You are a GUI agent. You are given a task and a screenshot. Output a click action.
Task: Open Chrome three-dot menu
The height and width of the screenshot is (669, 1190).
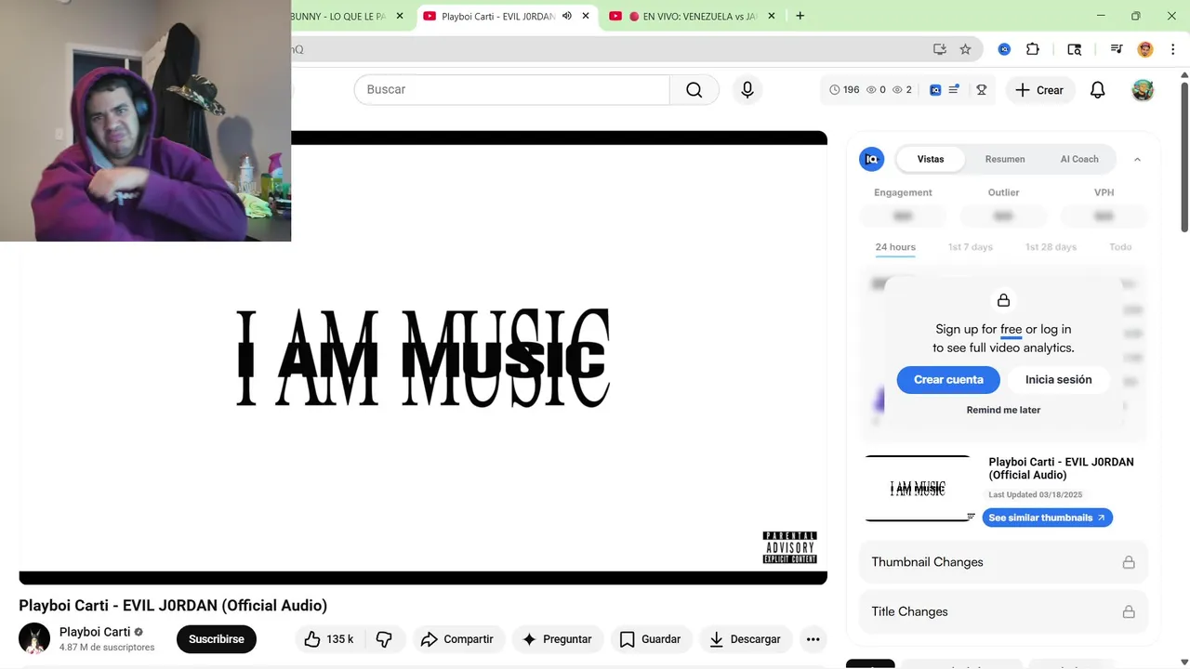[x=1171, y=49]
